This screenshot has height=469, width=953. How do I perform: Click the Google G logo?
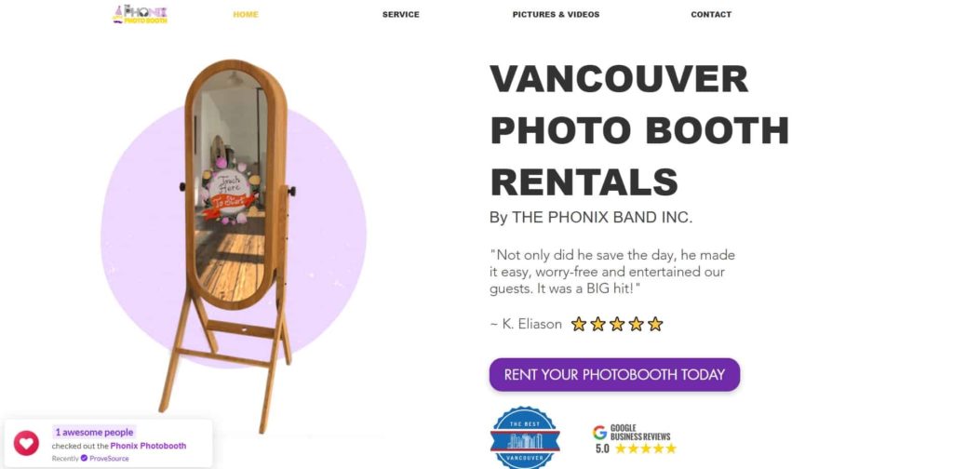tap(600, 432)
